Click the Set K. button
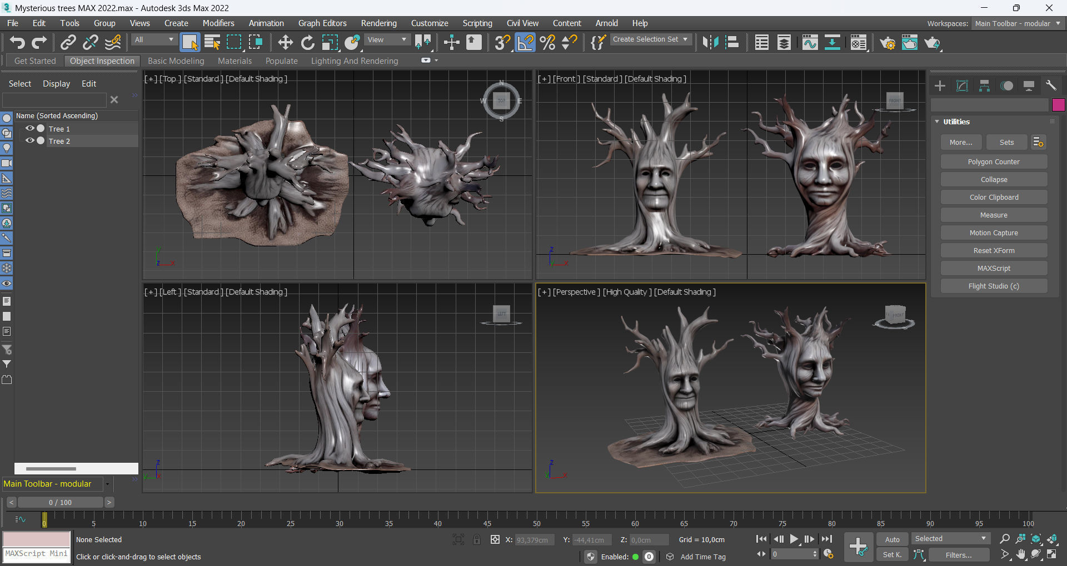The width and height of the screenshot is (1067, 566). [892, 555]
